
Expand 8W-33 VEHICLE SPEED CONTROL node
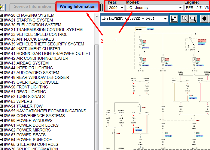tap(1, 34)
